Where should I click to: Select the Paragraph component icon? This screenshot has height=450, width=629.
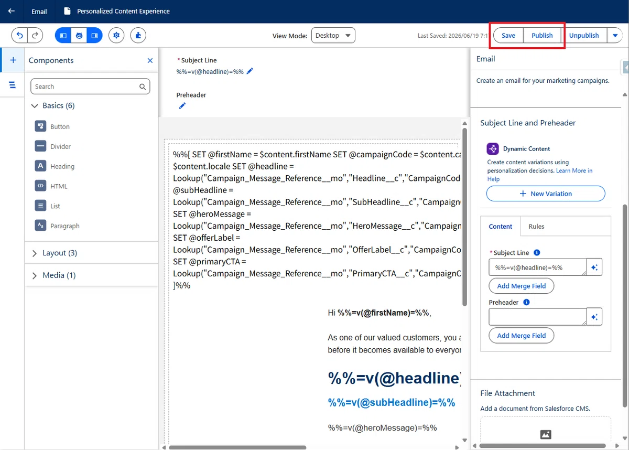click(40, 226)
